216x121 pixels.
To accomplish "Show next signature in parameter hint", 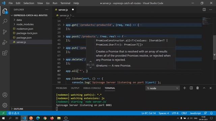I will (x=90, y=67).
